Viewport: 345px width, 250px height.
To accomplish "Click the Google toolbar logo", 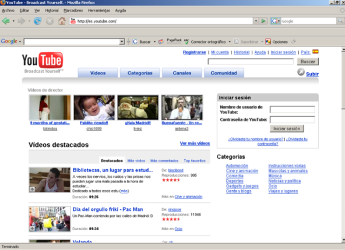I will [x=9, y=41].
